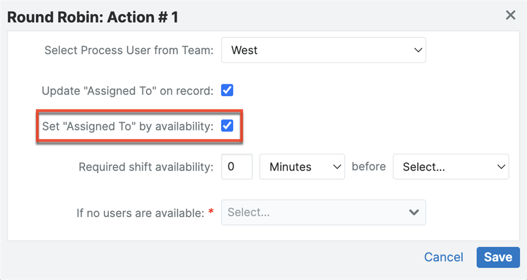This screenshot has height=280, width=527.
Task: Close the Round Robin dialog with X
Action: pos(510,15)
